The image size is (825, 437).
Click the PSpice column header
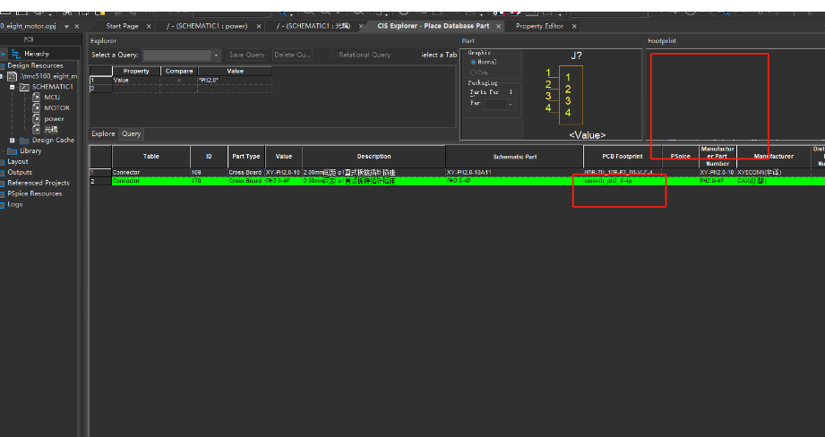pos(680,157)
